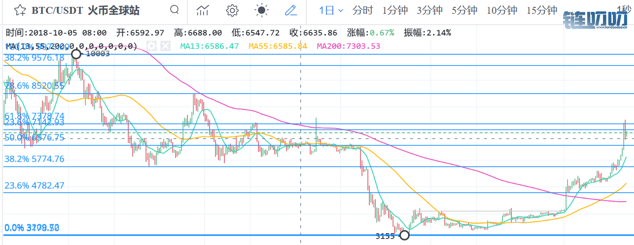Select the 10分钟 interval

point(501,10)
